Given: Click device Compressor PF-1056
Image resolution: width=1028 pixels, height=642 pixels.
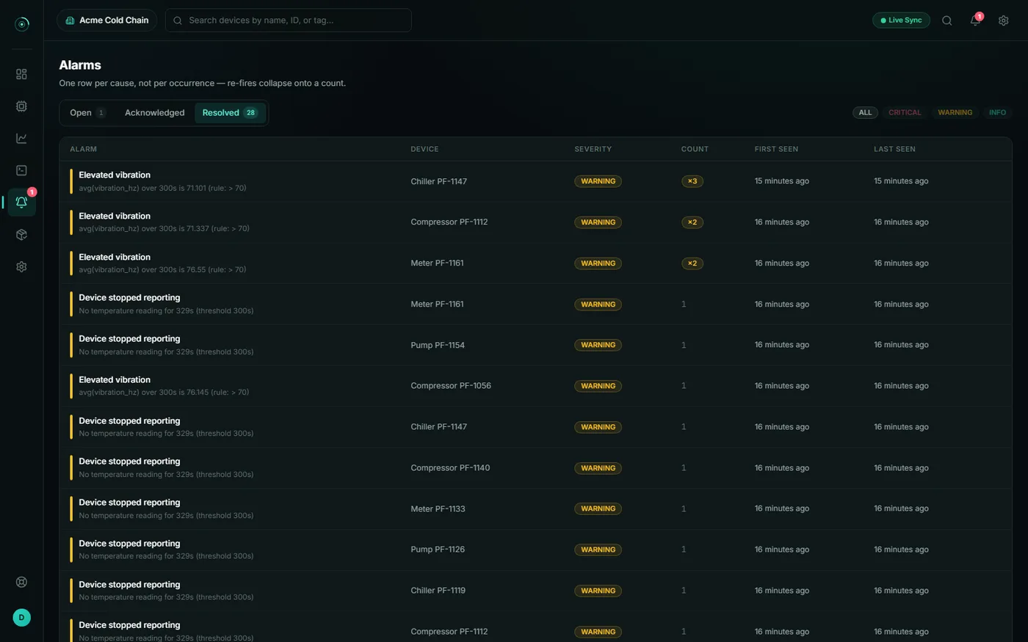Looking at the screenshot, I should [x=451, y=386].
